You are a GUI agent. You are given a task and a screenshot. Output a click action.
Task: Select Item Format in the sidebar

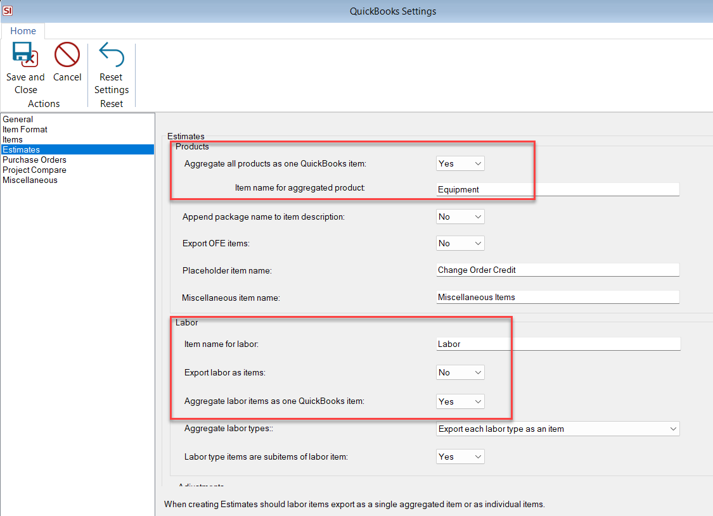tap(25, 129)
